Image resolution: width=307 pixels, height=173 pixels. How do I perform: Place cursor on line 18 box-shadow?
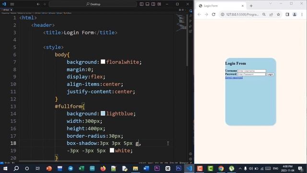coord(104,143)
